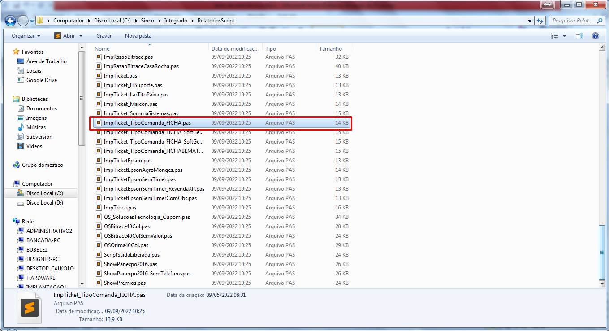Open the Subversion library folder
Viewport: 609px width, 331px height.
(x=39, y=137)
